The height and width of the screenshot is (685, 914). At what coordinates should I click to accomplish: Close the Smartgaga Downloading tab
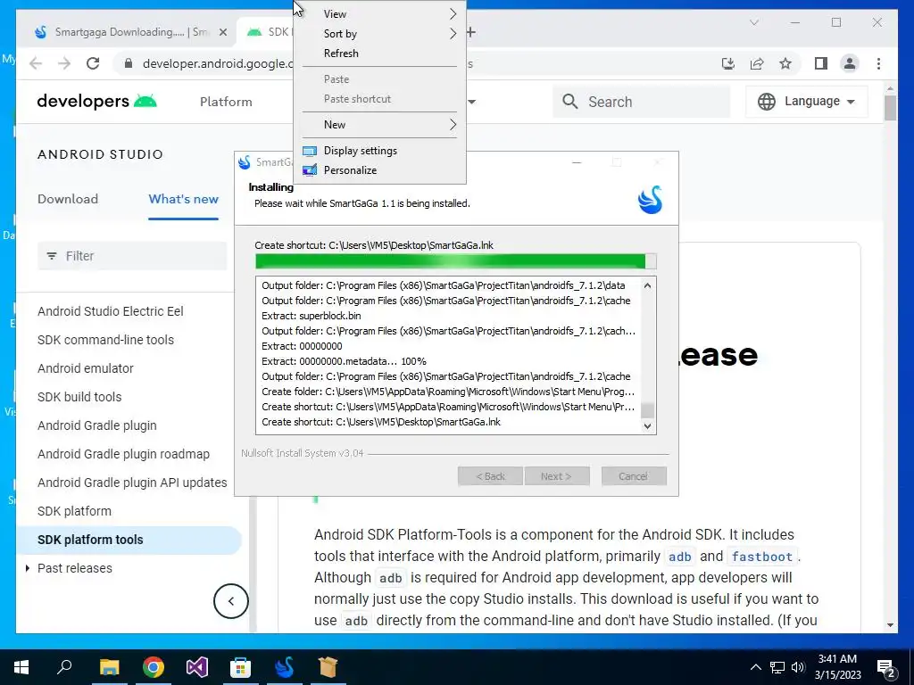click(x=222, y=32)
